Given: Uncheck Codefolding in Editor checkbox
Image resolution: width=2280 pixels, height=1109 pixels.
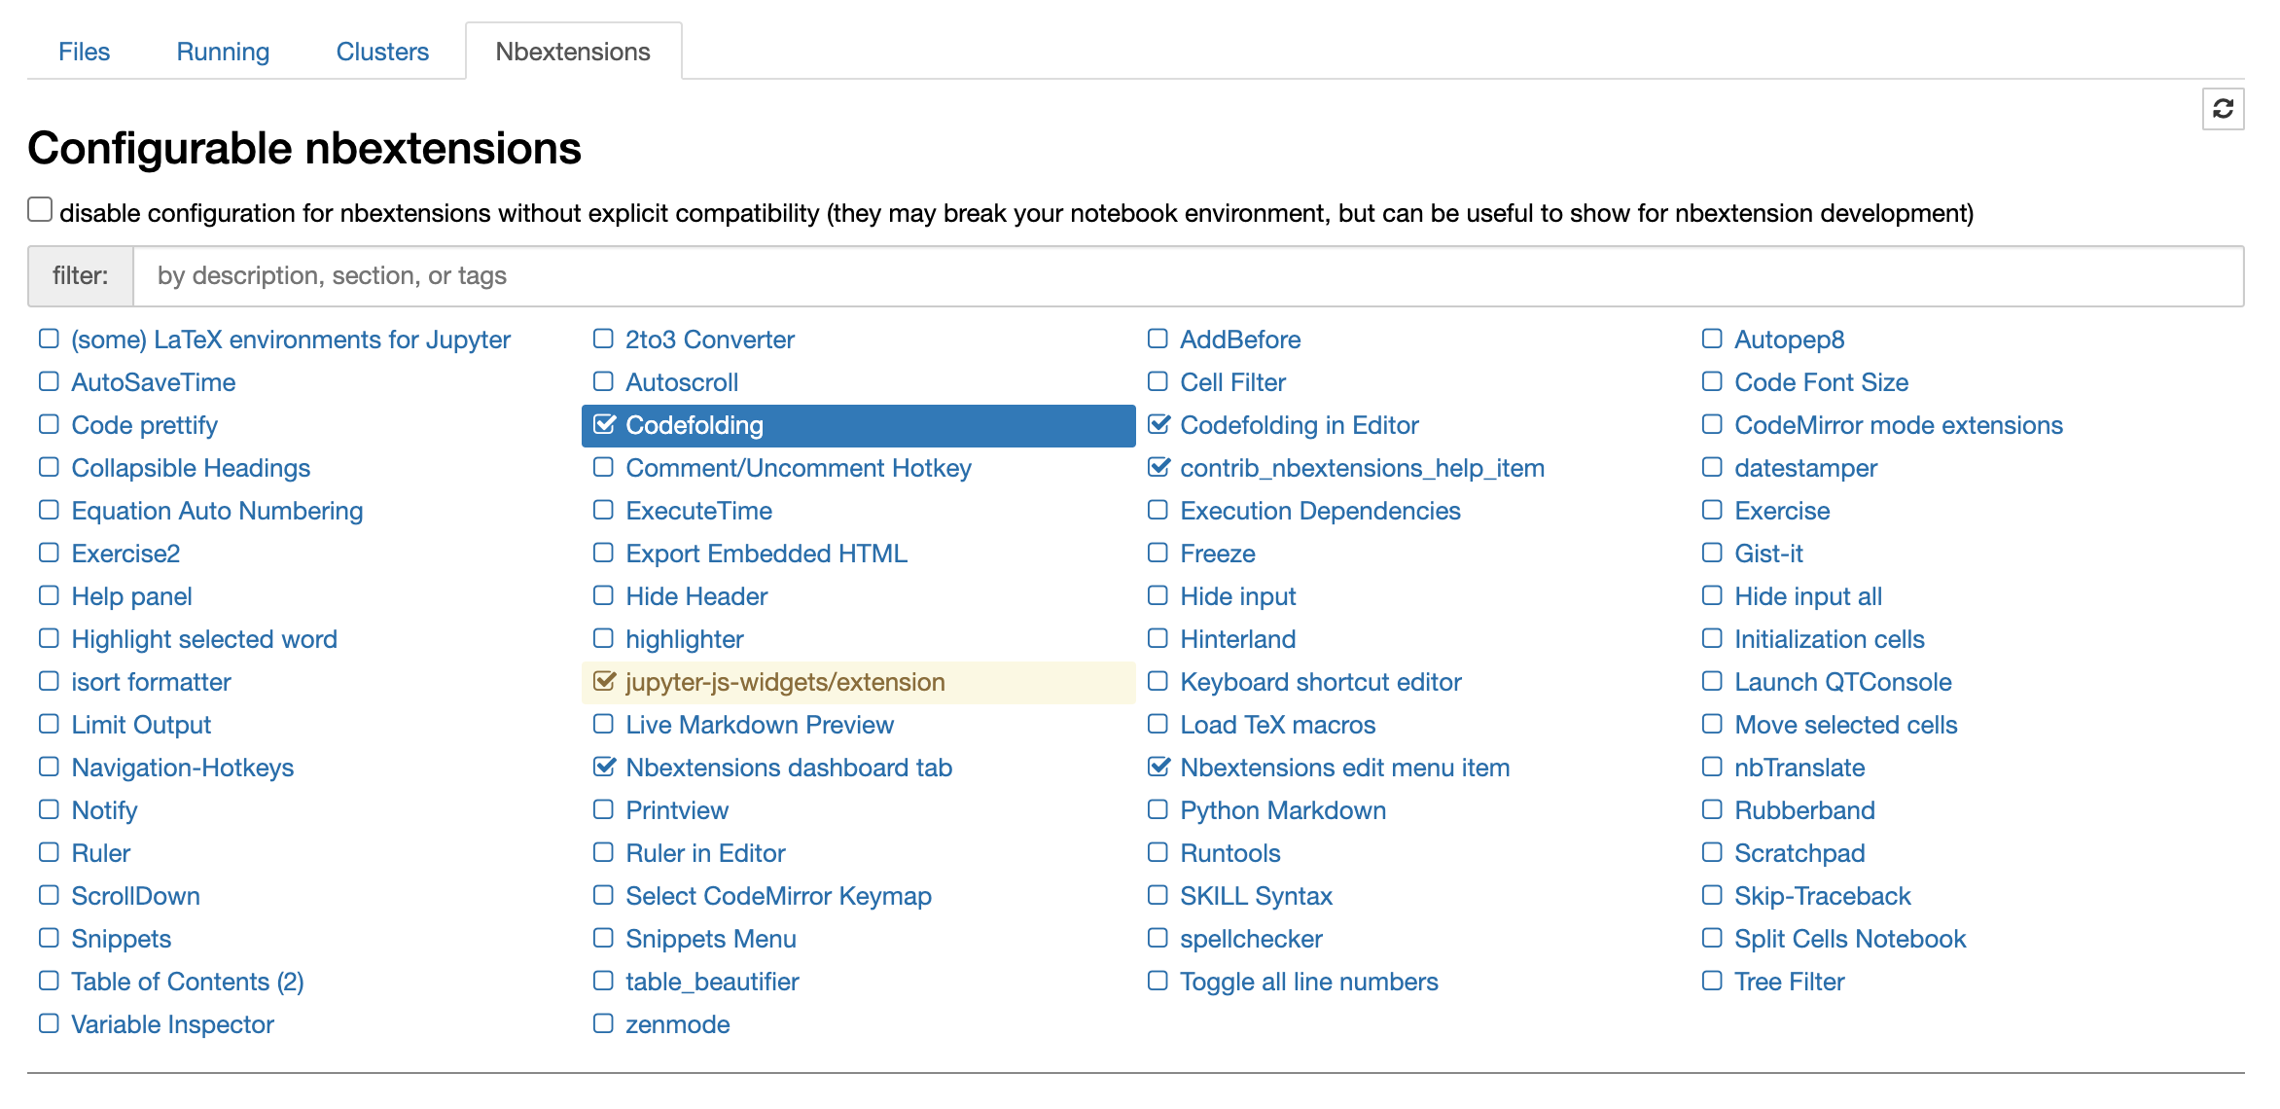Looking at the screenshot, I should click(1158, 424).
